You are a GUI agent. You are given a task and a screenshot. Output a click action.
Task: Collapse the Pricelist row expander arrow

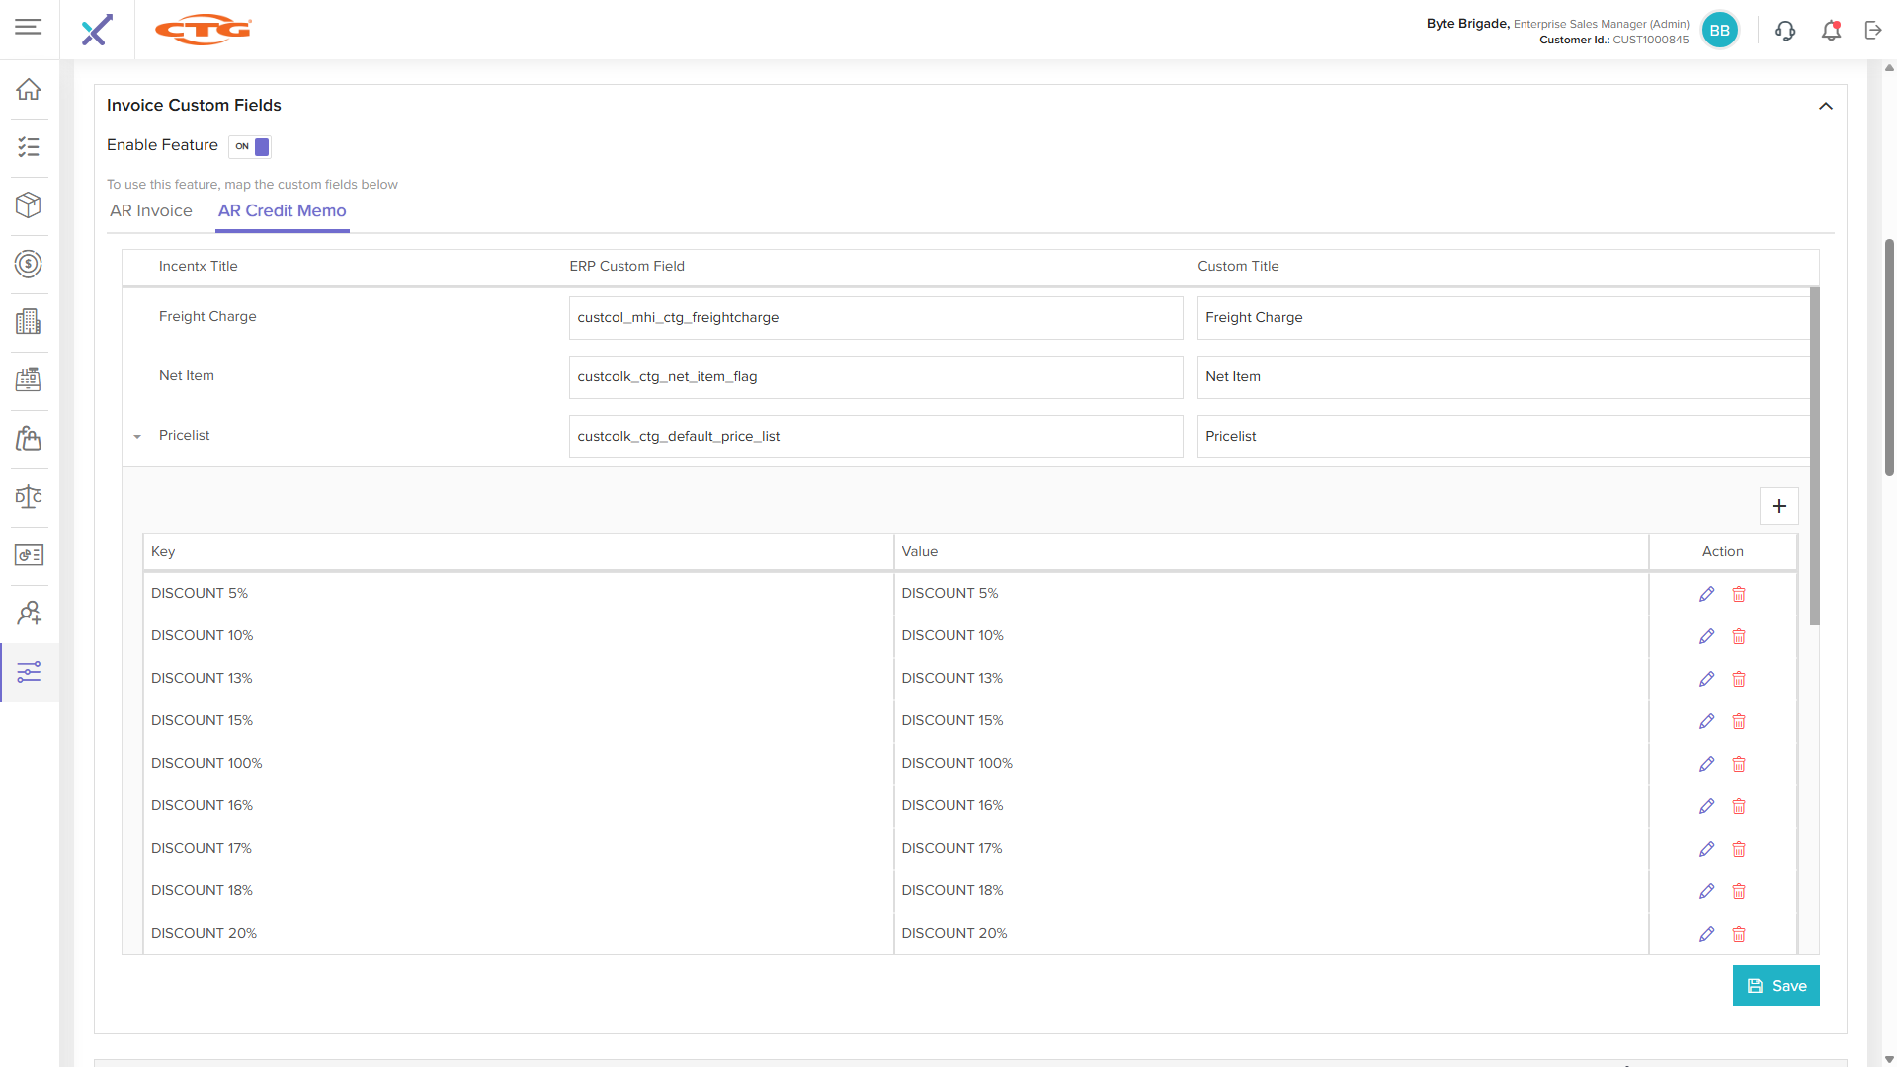pyautogui.click(x=137, y=436)
